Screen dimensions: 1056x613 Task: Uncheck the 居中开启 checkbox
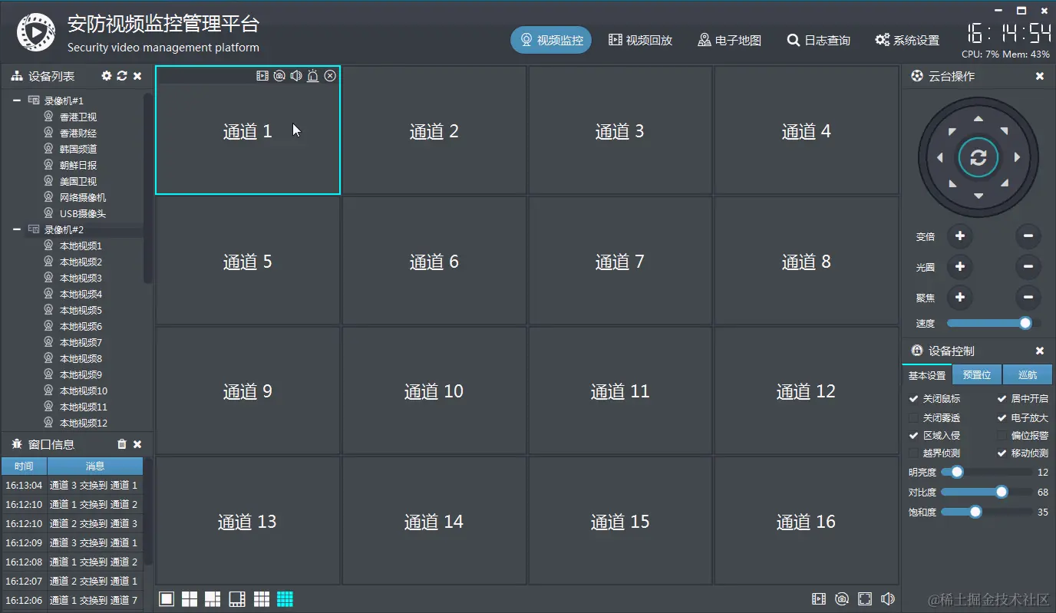pos(1002,399)
